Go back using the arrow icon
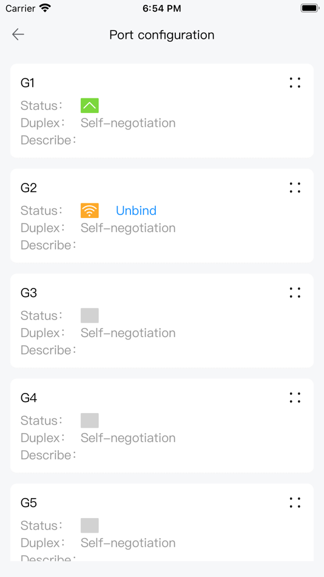324x577 pixels. pos(18,35)
